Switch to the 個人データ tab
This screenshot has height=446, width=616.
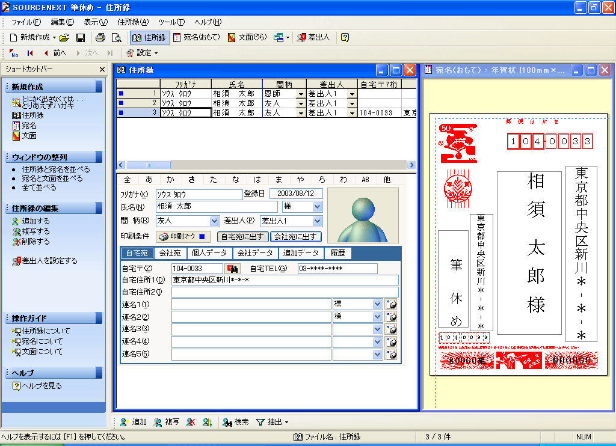coord(209,253)
